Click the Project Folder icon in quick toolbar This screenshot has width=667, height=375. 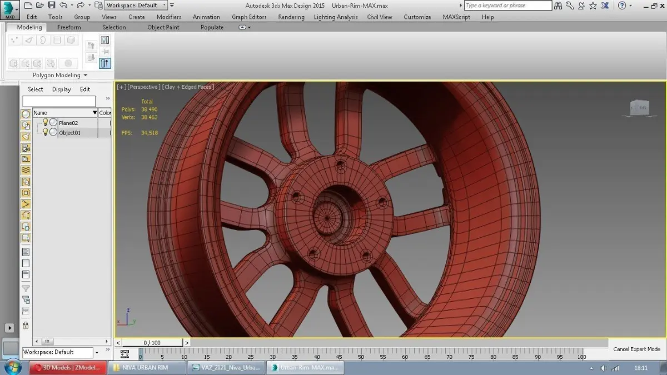98,6
